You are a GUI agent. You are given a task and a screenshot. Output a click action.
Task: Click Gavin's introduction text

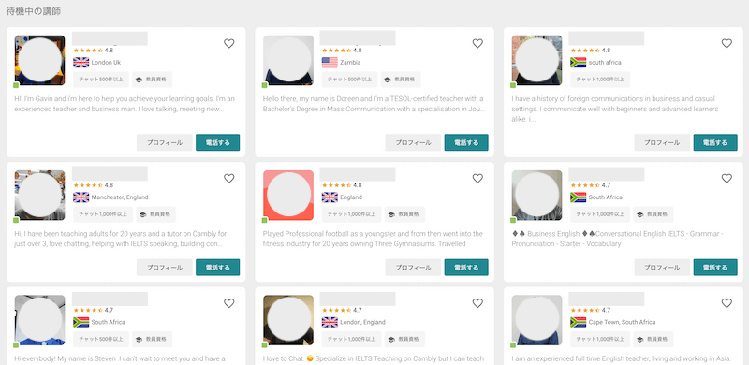[x=125, y=104]
